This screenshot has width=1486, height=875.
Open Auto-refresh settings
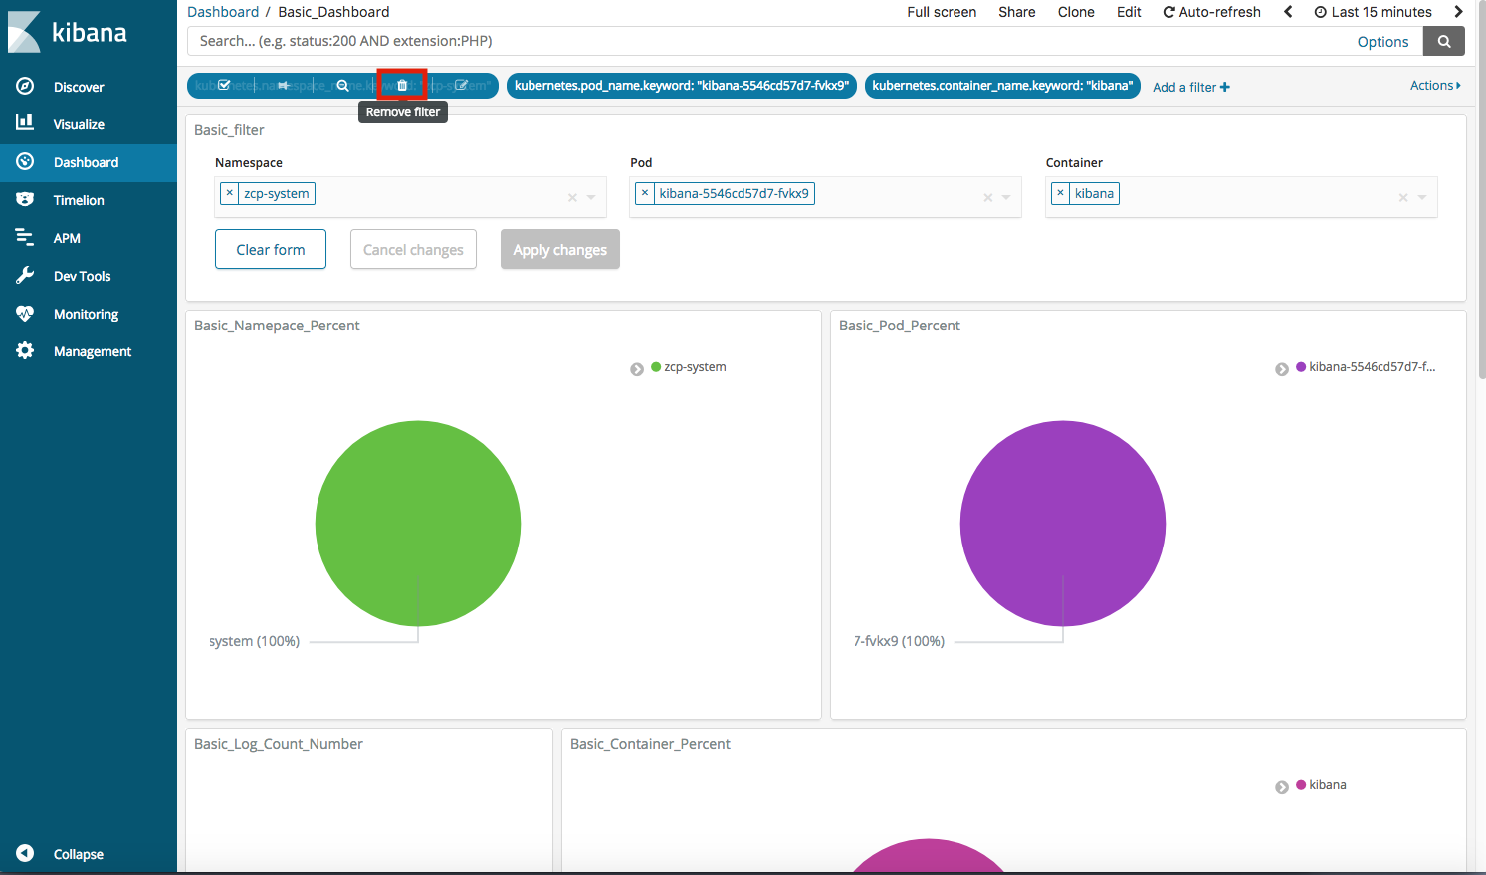[x=1211, y=12]
